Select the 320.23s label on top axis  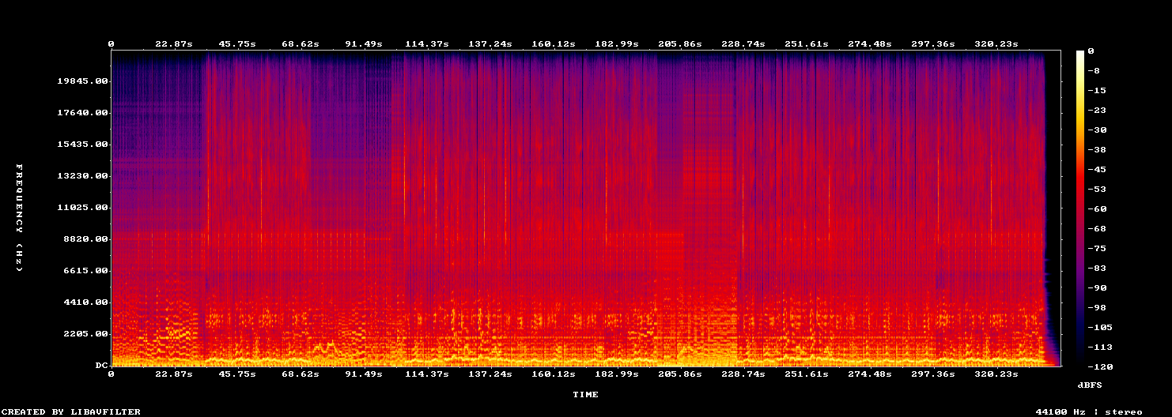[x=996, y=43]
